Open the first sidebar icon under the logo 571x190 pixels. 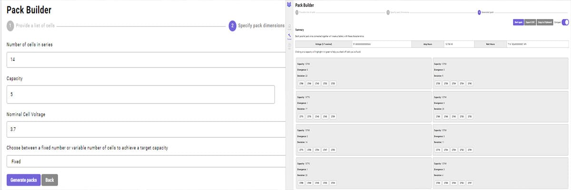(290, 27)
